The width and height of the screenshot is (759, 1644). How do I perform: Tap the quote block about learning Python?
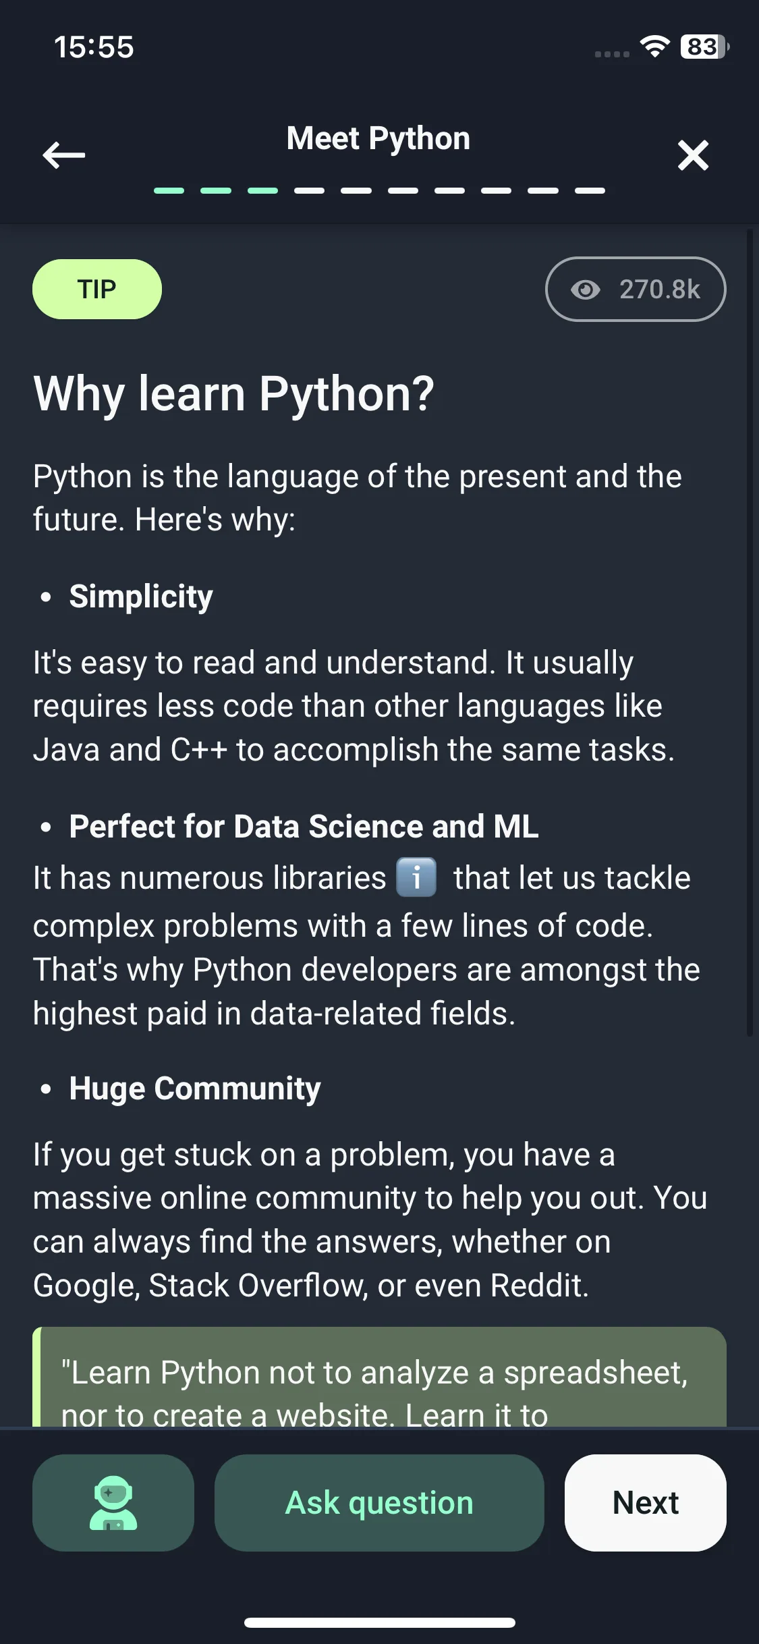pos(379,1377)
